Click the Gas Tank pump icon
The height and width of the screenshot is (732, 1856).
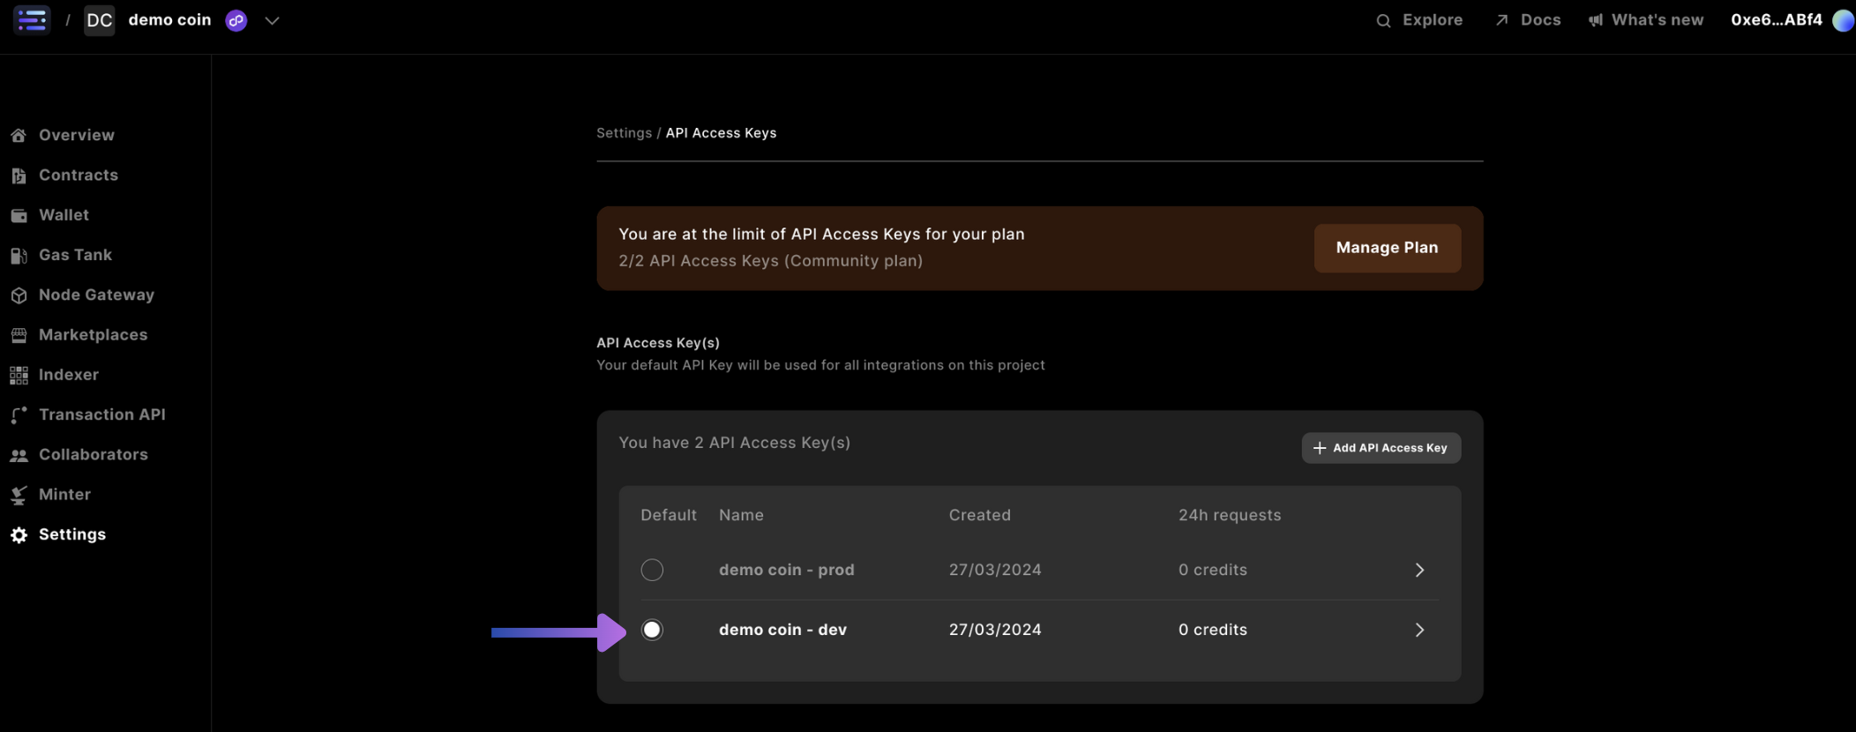(x=19, y=256)
